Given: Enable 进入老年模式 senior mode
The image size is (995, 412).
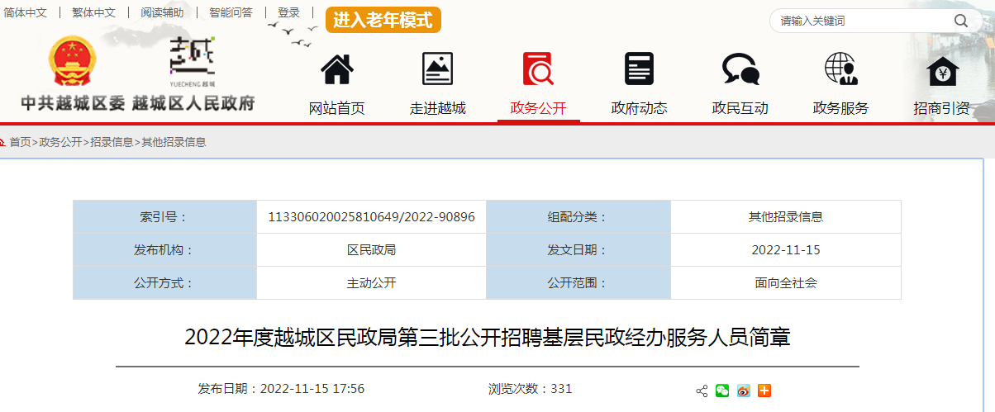Looking at the screenshot, I should [x=383, y=20].
